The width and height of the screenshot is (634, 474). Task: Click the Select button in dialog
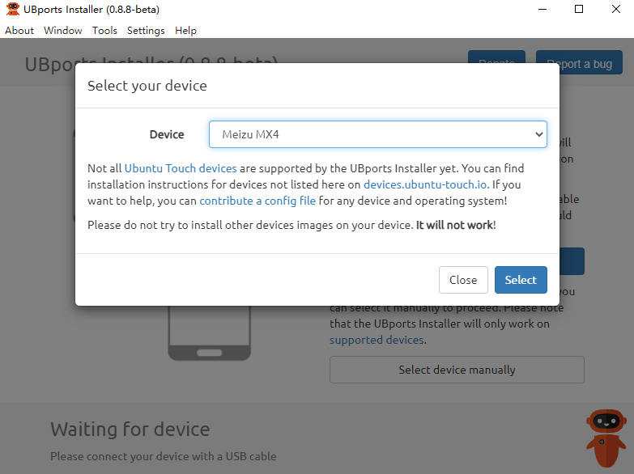(x=521, y=280)
